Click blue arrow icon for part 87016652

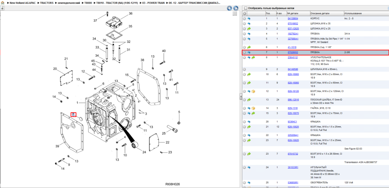249,24
